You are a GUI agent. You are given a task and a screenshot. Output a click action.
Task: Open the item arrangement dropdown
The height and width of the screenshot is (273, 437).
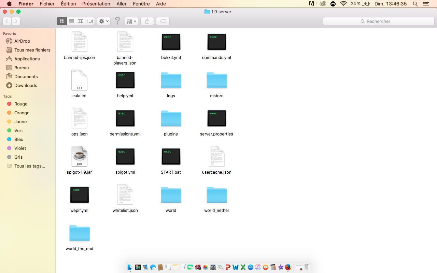pyautogui.click(x=131, y=21)
